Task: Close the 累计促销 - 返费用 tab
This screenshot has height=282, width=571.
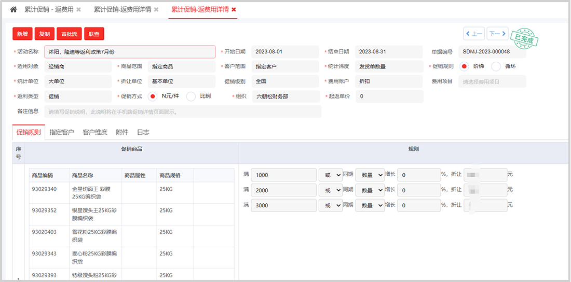Action: coord(78,10)
